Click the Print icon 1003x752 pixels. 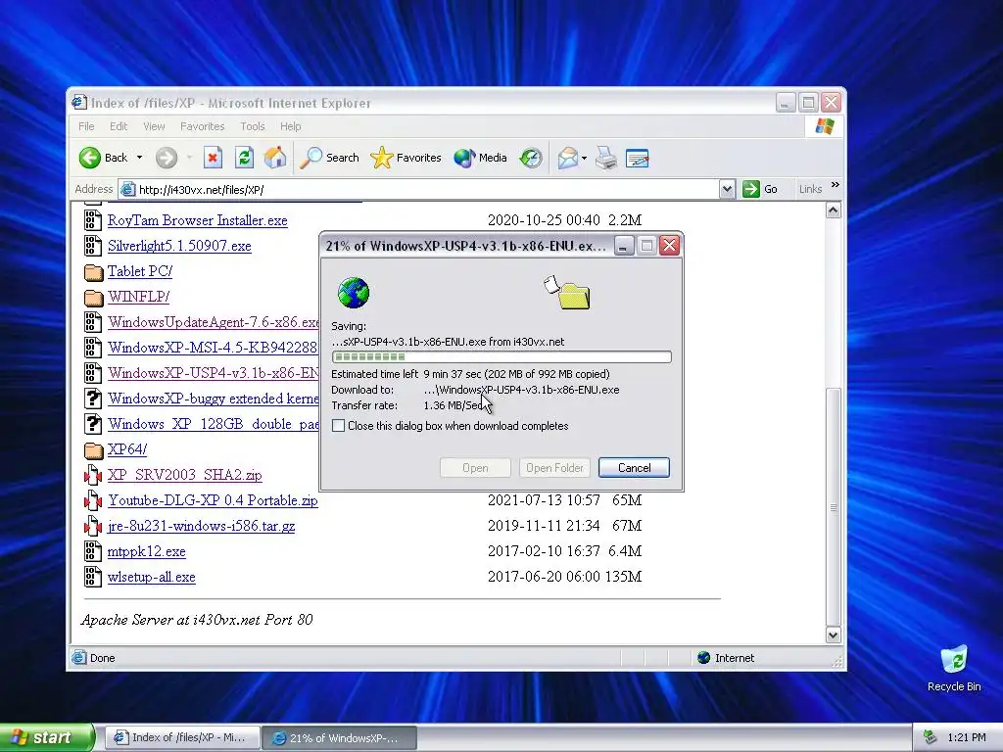coord(606,158)
